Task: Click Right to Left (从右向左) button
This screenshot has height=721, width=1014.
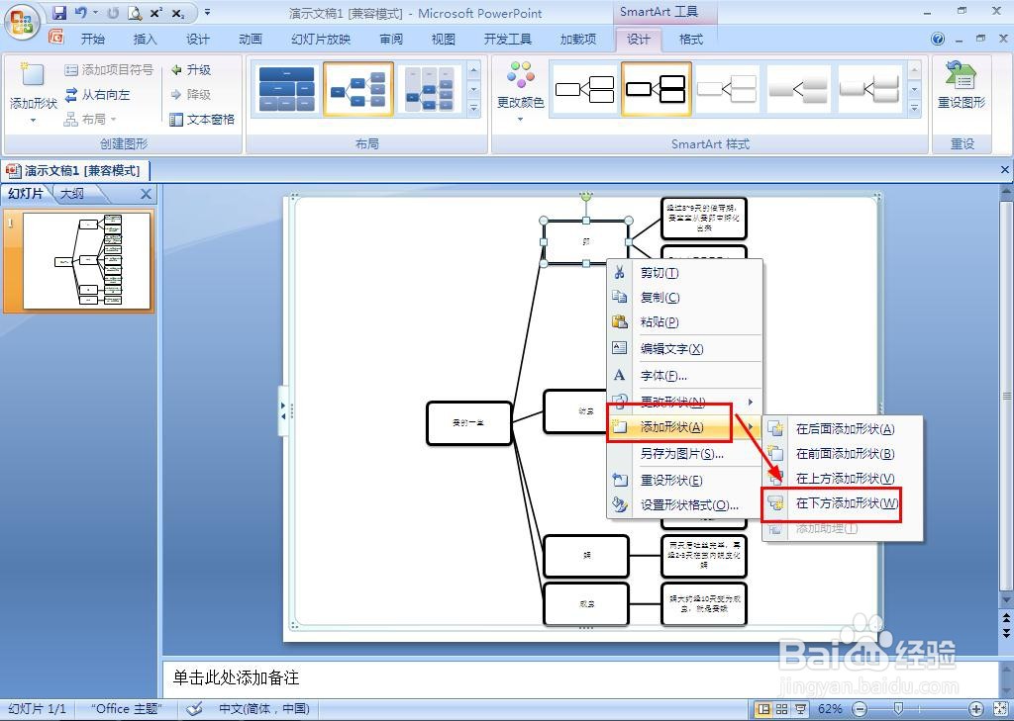Action: [x=98, y=94]
